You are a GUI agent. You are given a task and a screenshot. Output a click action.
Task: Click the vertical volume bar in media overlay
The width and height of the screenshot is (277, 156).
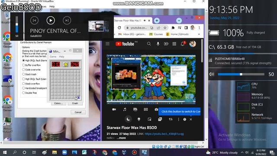click(17, 25)
